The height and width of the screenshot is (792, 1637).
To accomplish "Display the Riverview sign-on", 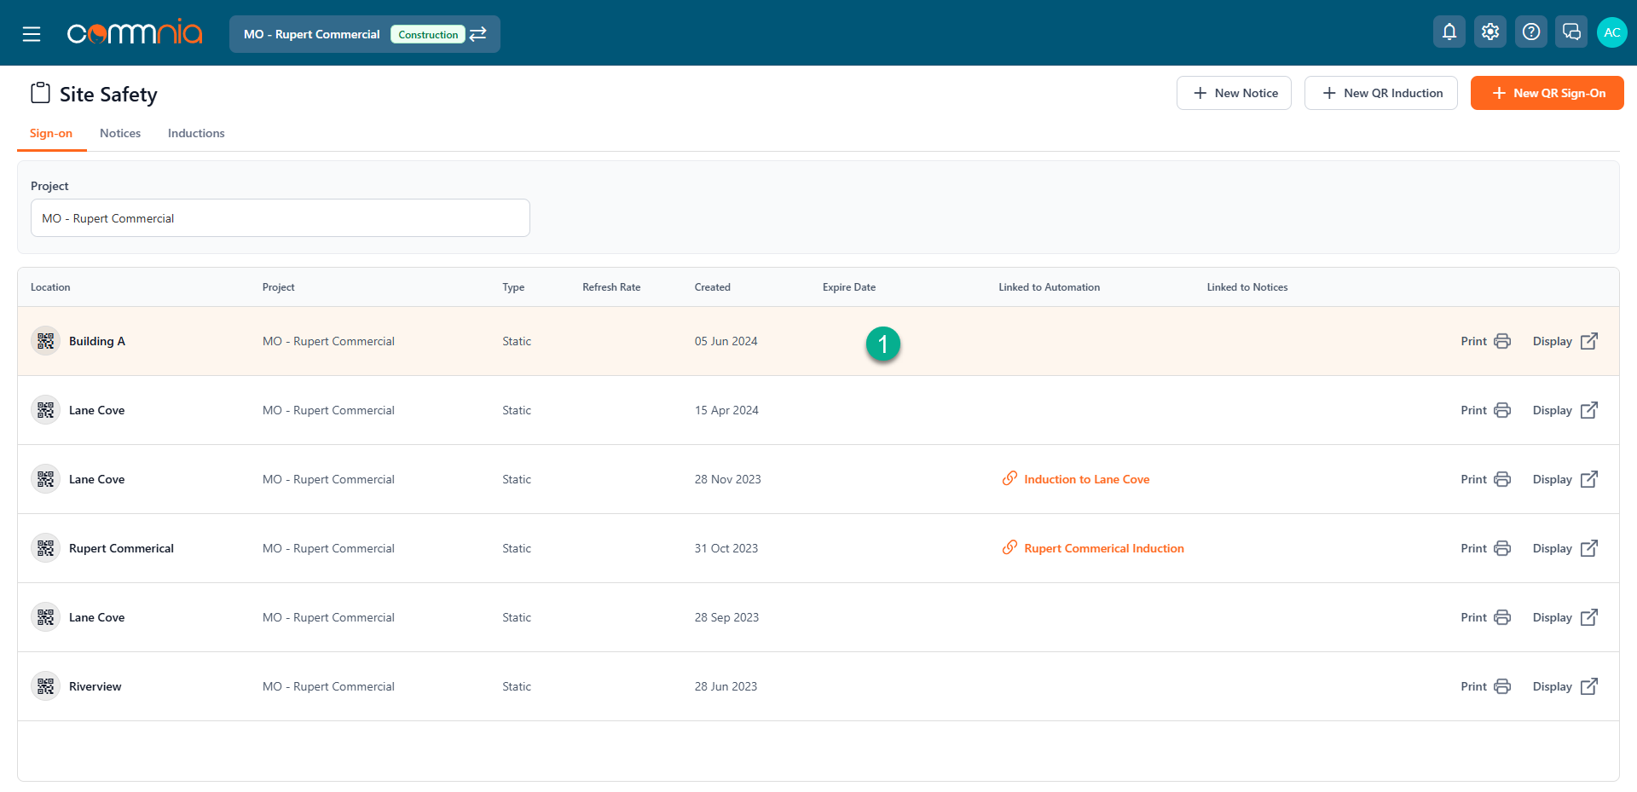I will 1565,686.
